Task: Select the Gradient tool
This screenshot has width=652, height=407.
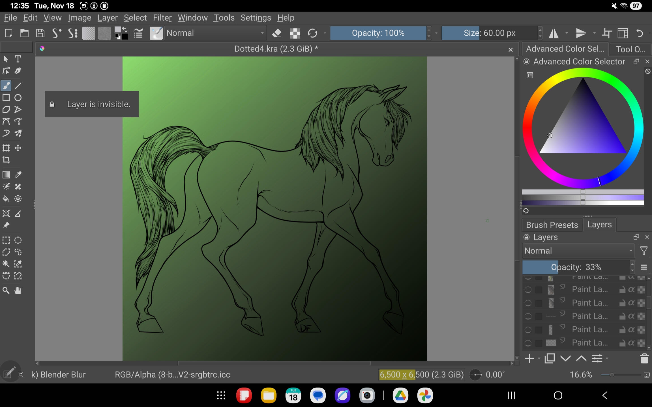Action: pos(6,175)
